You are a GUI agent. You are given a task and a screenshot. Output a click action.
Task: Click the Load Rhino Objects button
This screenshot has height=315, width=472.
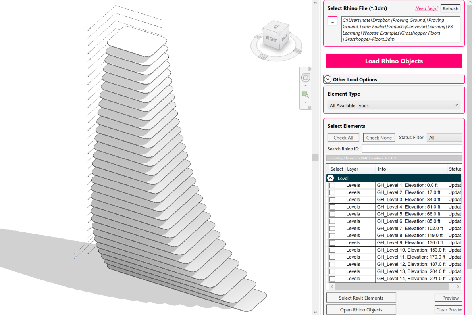(393, 61)
